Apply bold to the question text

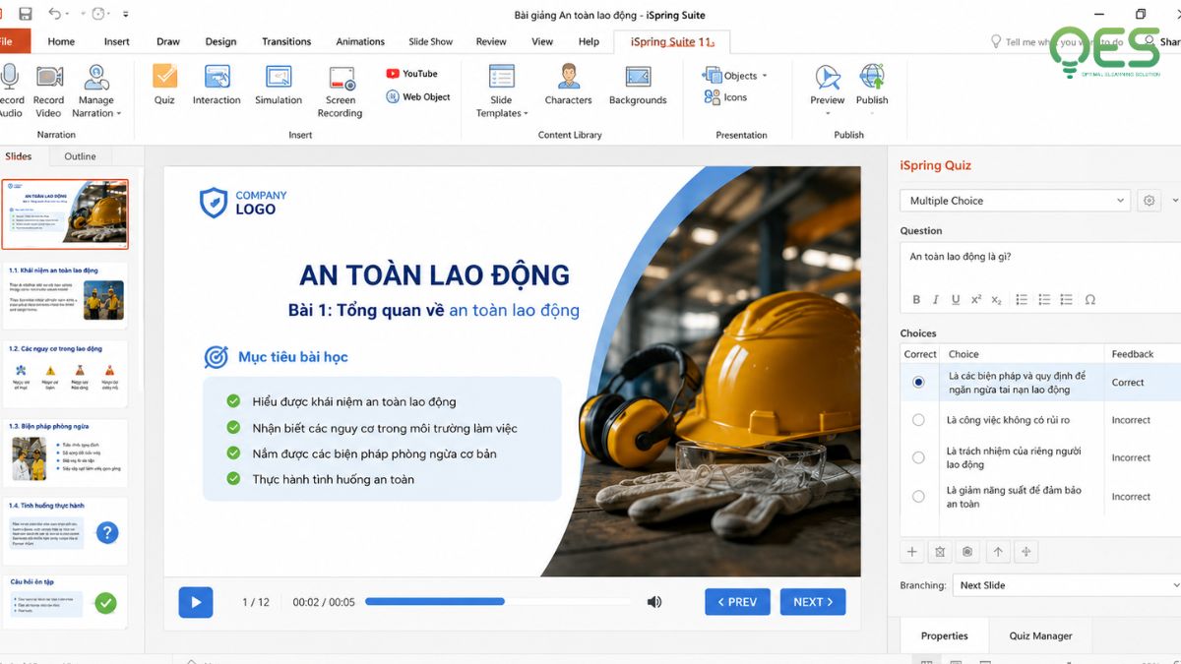[x=916, y=300]
